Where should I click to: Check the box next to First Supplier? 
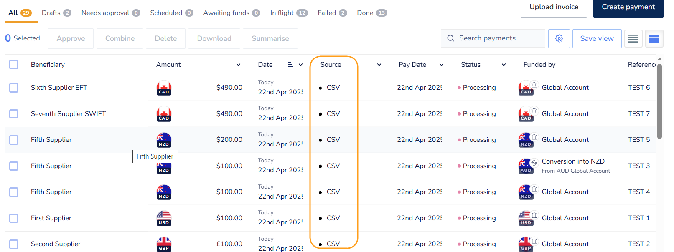click(14, 218)
